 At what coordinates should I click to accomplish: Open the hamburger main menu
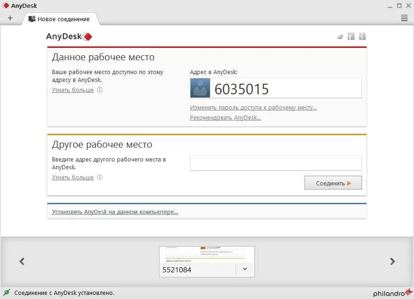point(404,18)
